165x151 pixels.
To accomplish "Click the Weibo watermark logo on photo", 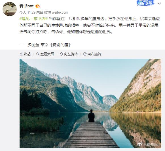I will click(140, 144).
